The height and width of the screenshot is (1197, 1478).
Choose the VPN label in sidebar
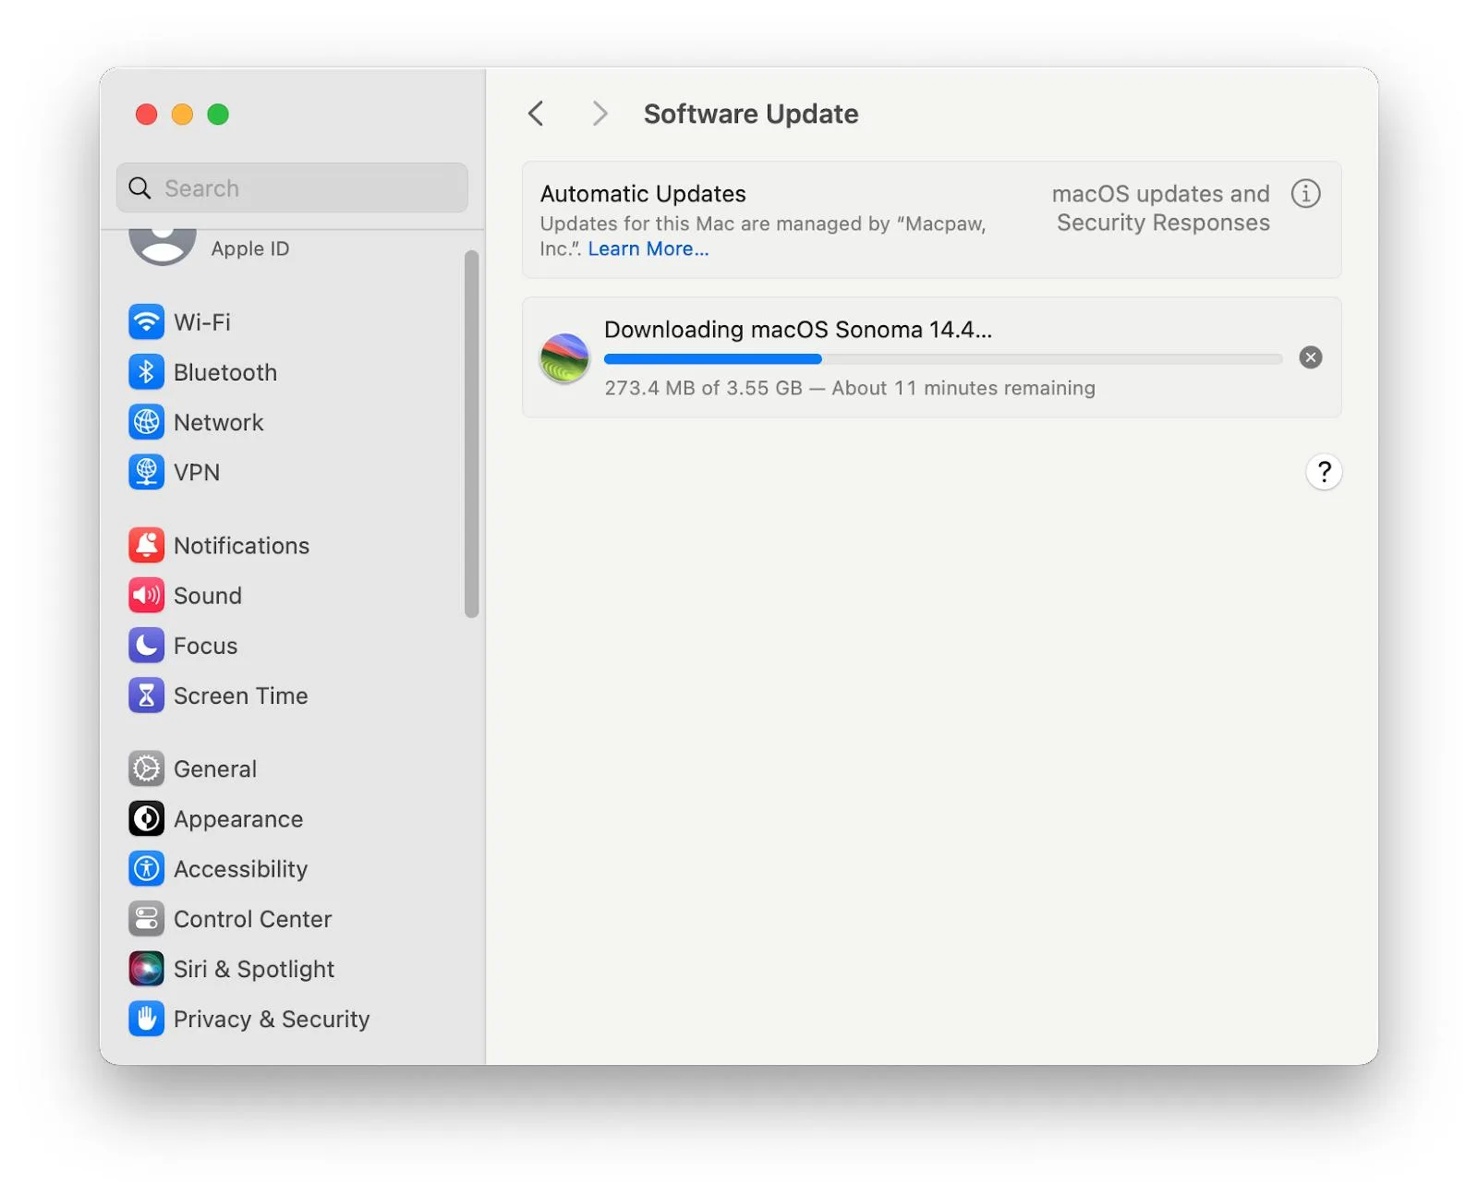[197, 472]
